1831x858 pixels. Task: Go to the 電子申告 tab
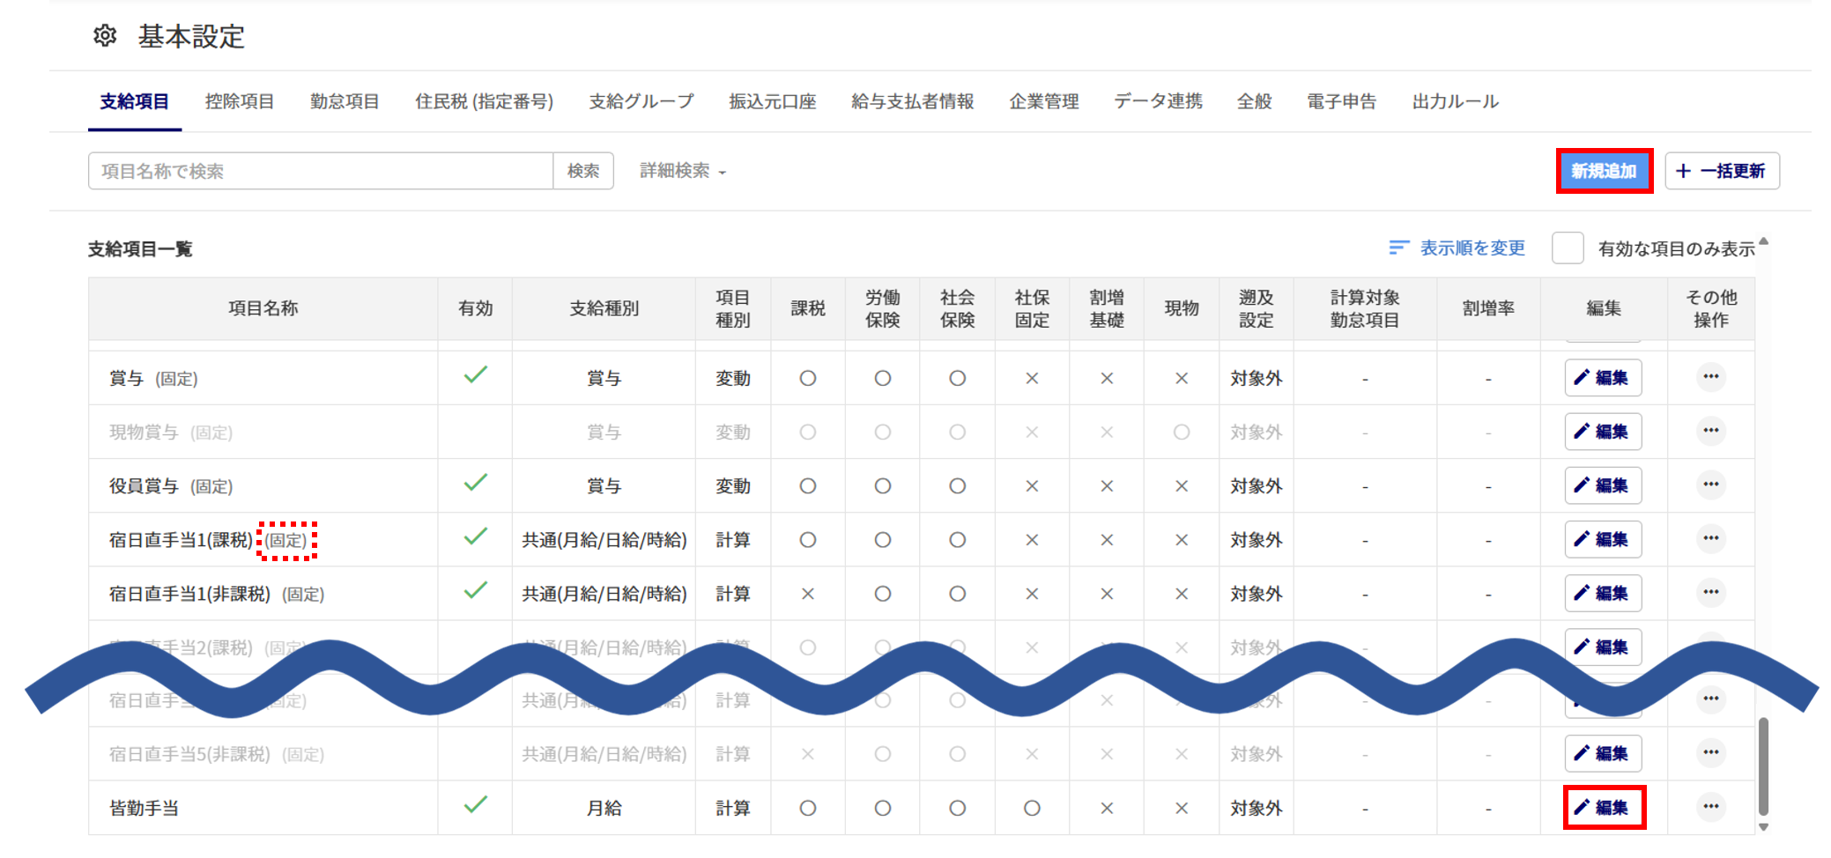tap(1341, 102)
